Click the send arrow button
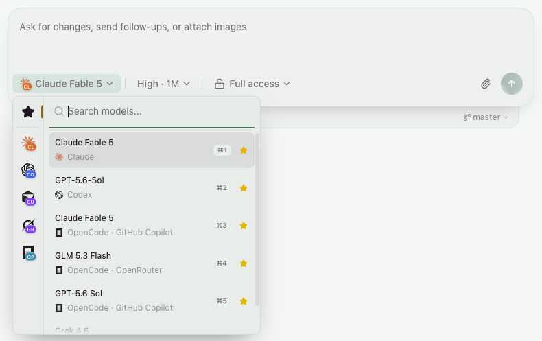542x341 pixels. click(512, 84)
